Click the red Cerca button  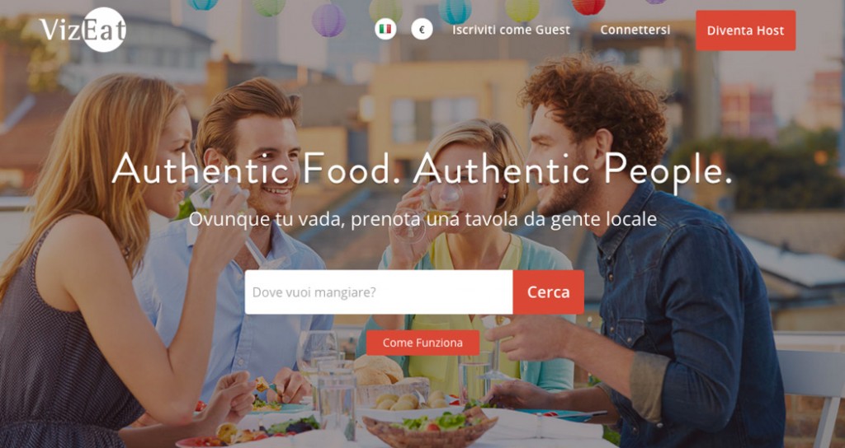coord(548,292)
